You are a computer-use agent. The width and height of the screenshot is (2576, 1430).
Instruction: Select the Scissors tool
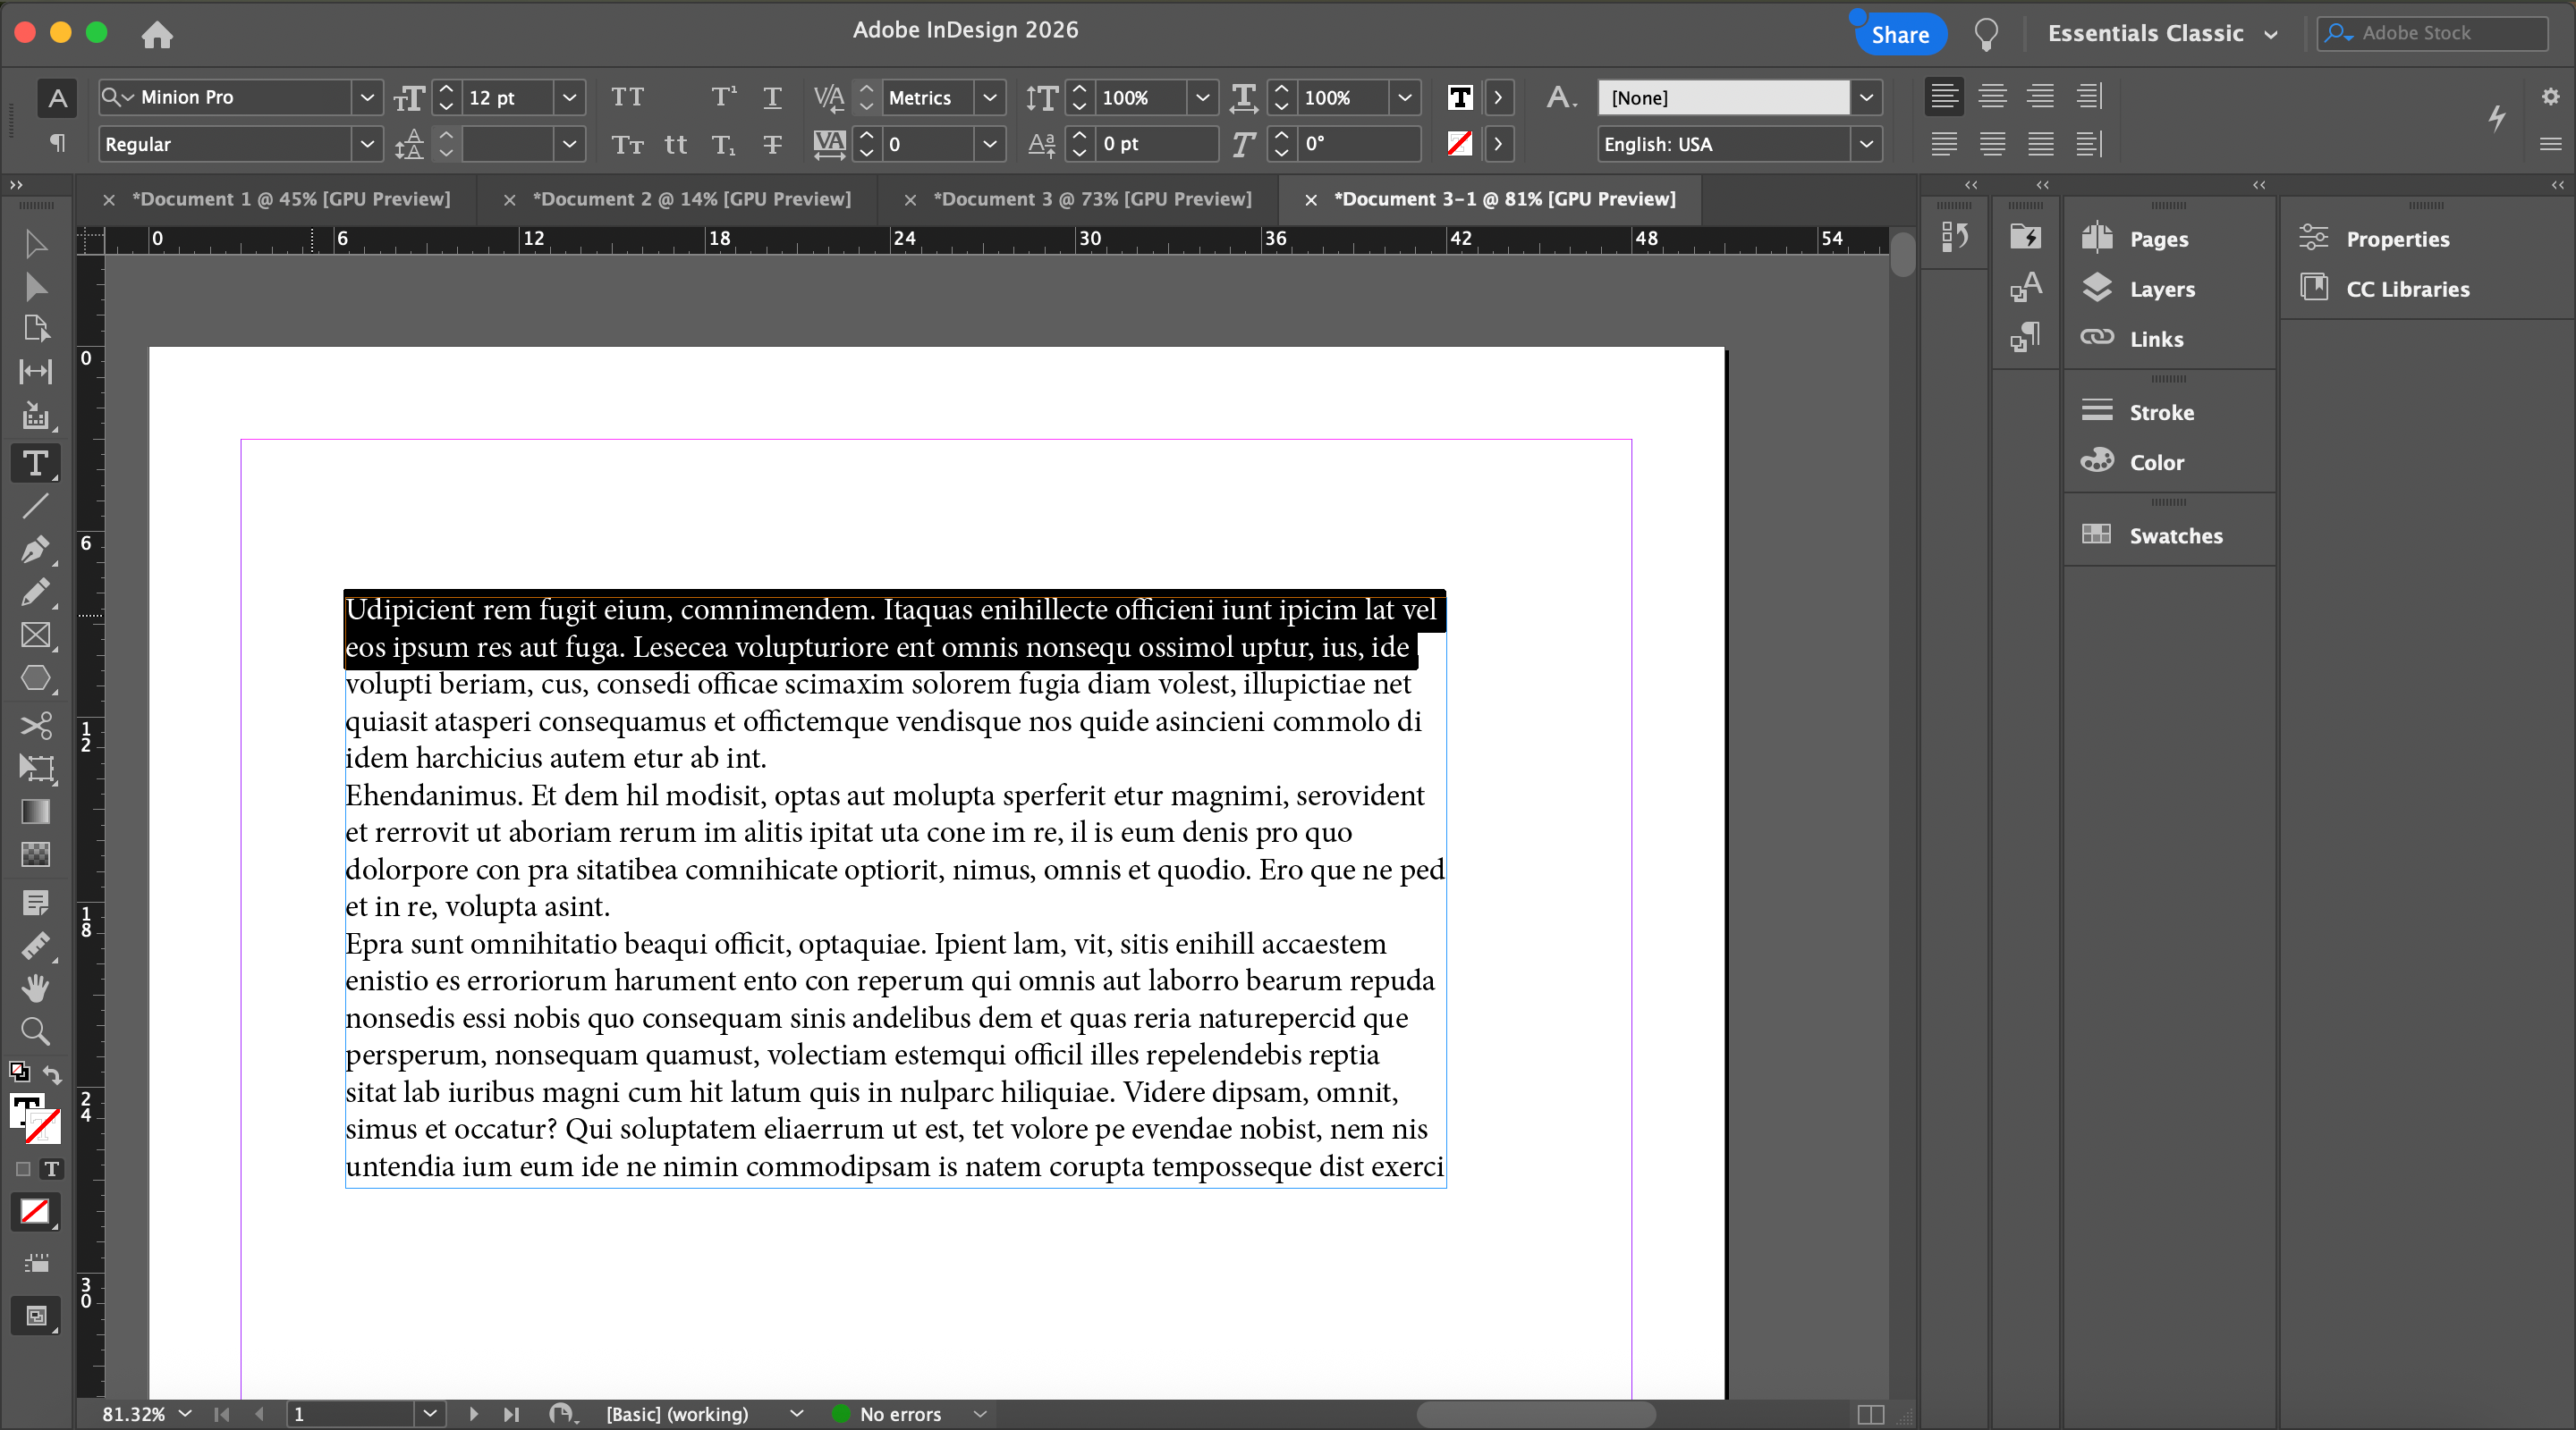point(36,725)
